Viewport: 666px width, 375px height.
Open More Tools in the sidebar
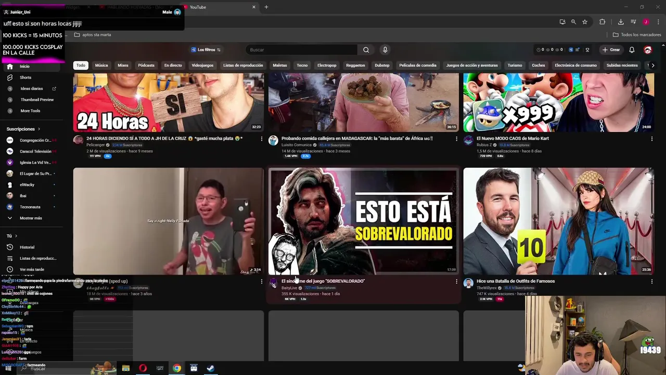(x=30, y=111)
